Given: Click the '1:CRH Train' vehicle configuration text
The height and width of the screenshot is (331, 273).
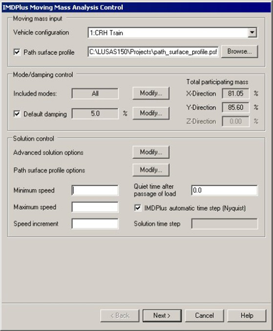Looking at the screenshot, I should (106, 33).
